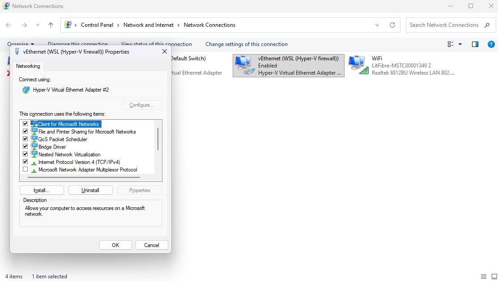The image size is (498, 281).
Task: Enable Microsoft Network Adapter Multiplexor Protocol
Action: [26, 169]
